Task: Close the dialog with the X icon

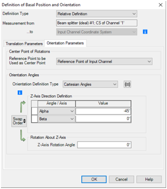Action: (161, 5)
